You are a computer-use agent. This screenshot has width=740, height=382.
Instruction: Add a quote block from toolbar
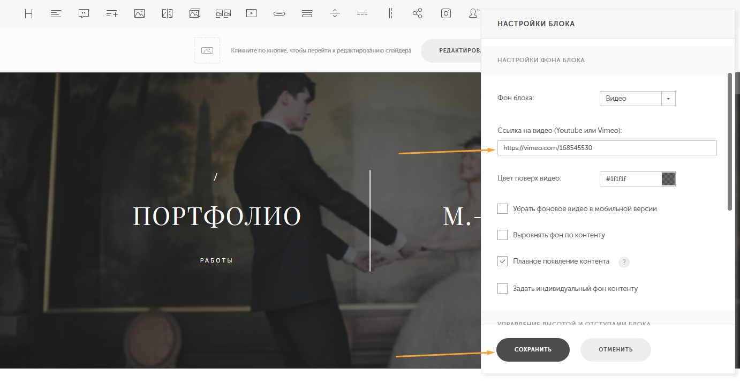[x=84, y=14]
